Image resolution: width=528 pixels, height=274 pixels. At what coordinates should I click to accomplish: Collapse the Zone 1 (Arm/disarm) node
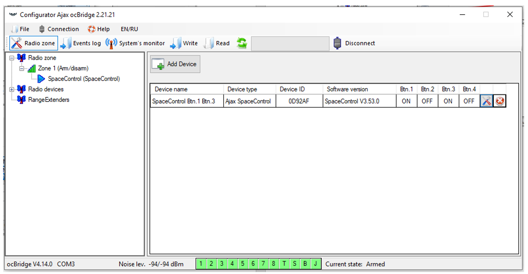click(x=22, y=68)
